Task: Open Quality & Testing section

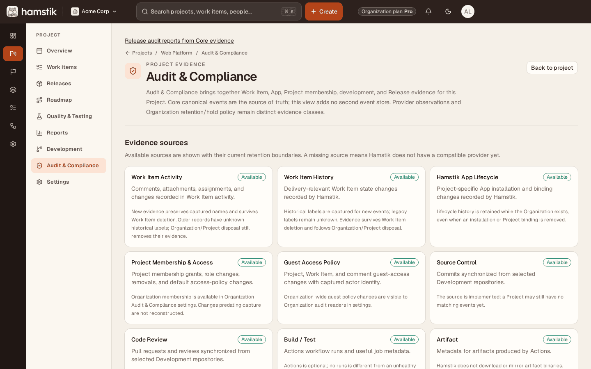Action: coord(69,116)
